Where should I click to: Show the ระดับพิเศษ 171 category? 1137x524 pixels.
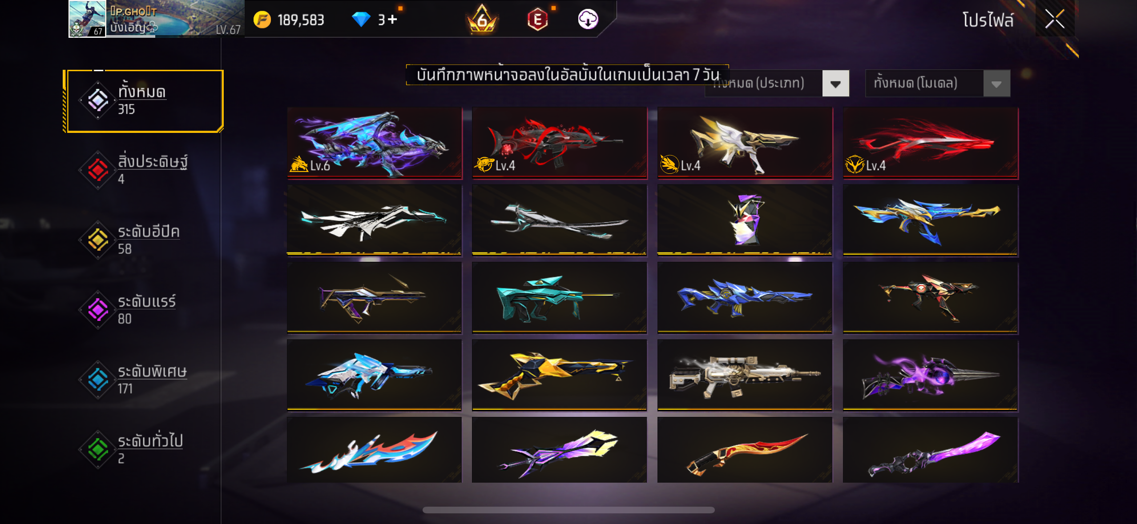click(143, 379)
